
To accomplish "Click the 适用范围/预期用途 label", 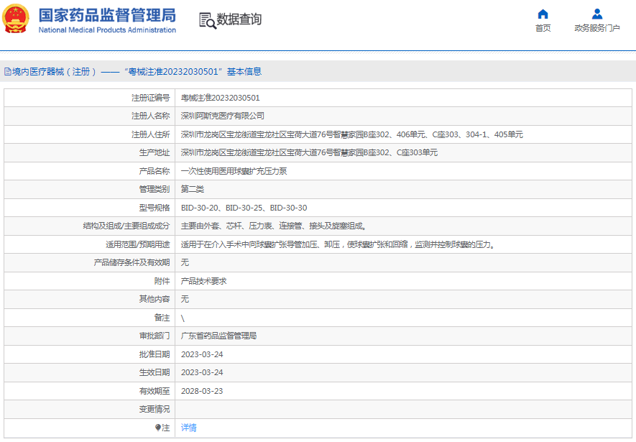I will click(x=137, y=244).
